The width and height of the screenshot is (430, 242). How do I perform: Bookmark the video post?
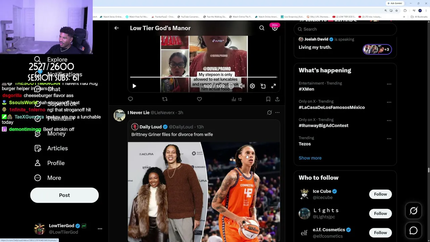click(268, 99)
